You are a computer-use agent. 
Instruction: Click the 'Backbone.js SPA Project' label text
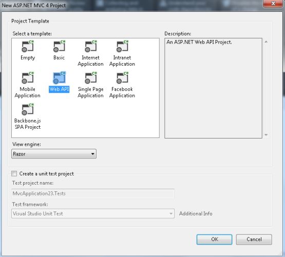pos(28,124)
